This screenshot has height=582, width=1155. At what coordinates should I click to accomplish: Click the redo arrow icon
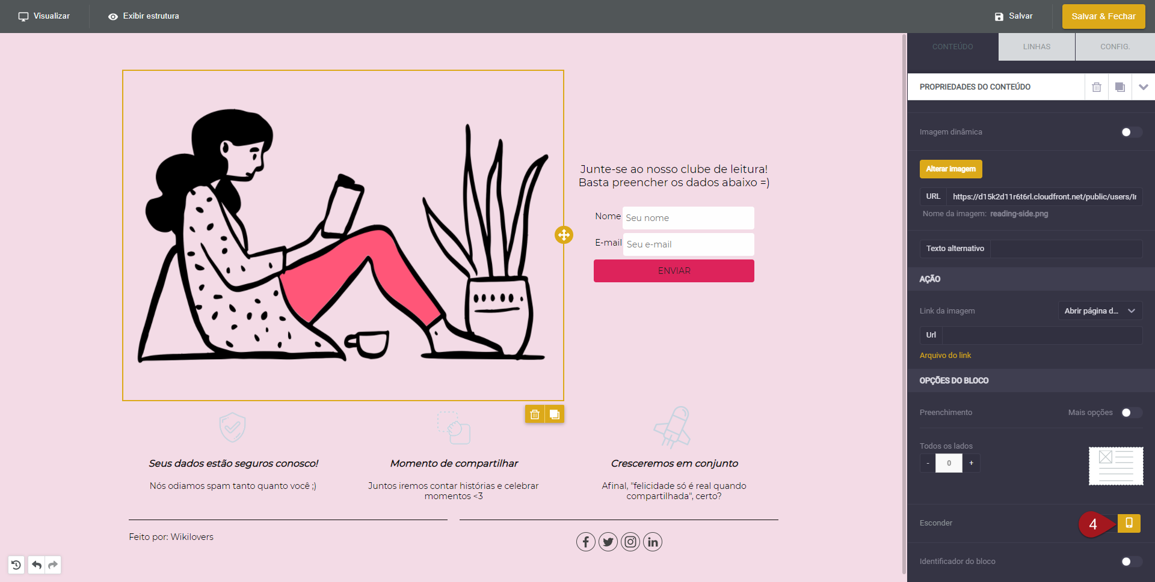tap(53, 565)
